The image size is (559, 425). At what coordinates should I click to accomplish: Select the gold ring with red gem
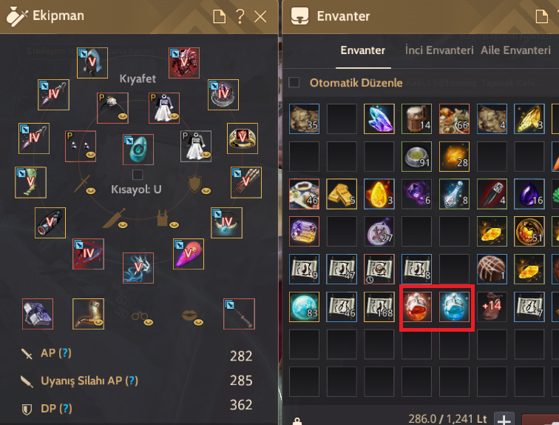coord(243,138)
